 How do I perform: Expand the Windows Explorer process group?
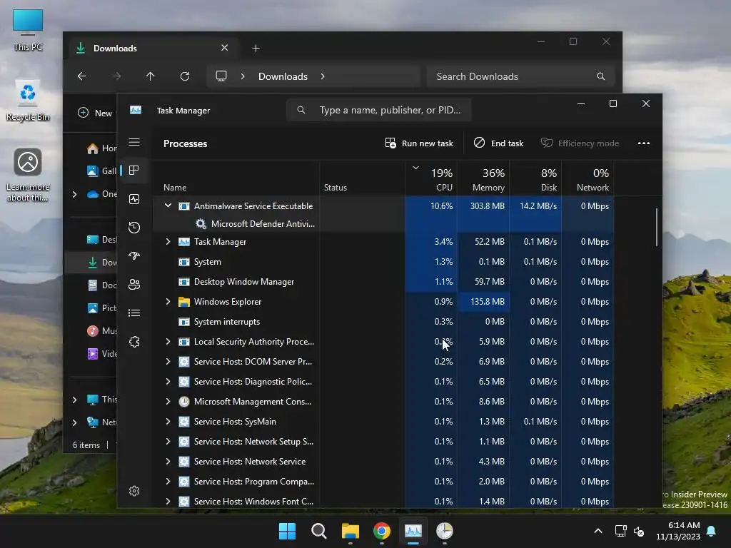click(168, 302)
